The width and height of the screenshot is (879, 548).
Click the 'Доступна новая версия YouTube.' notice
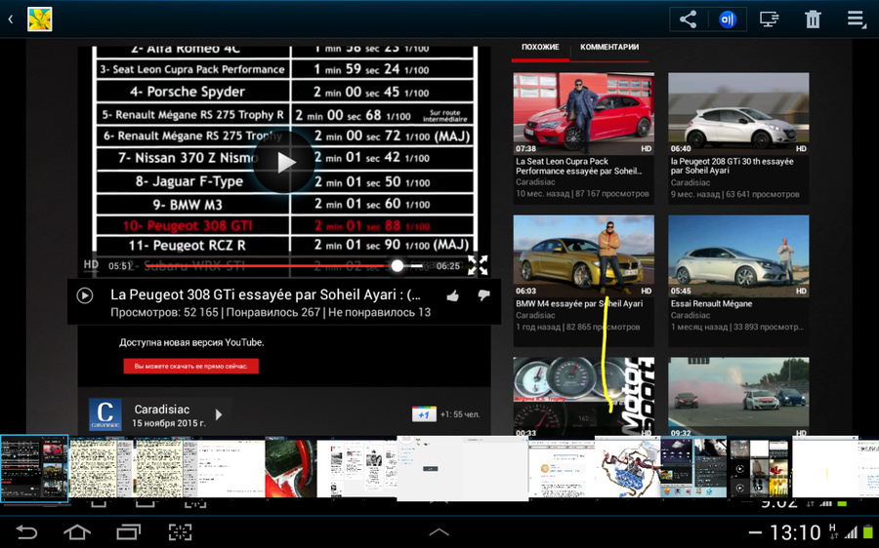(x=191, y=342)
